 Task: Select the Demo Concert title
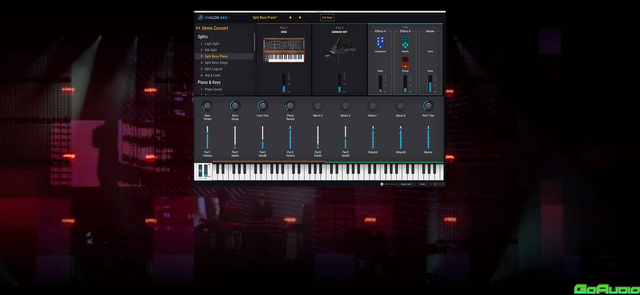point(215,28)
